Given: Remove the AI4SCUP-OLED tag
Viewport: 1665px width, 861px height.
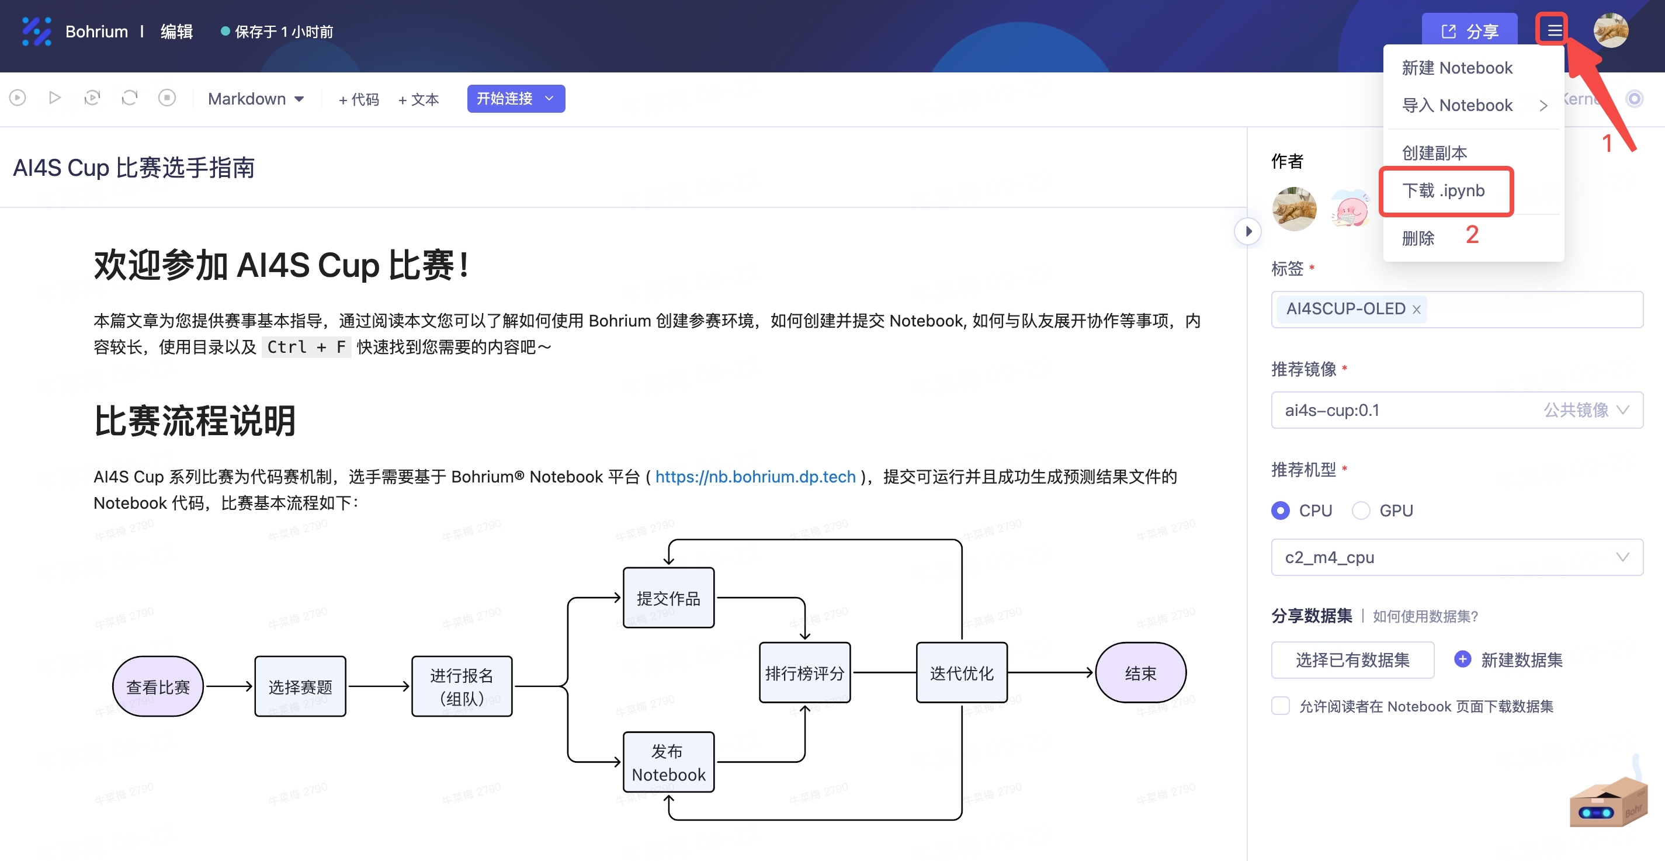Looking at the screenshot, I should 1416,310.
